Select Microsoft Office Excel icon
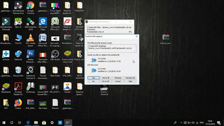Viewport: 224px width, 126px height. click(55, 24)
